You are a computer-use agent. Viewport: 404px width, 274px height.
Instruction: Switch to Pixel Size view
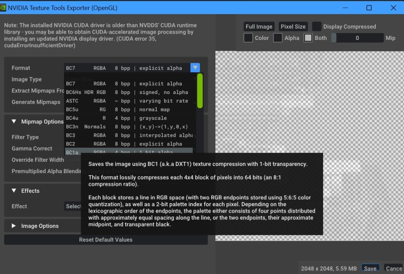pyautogui.click(x=293, y=26)
